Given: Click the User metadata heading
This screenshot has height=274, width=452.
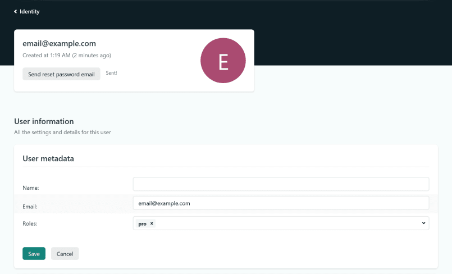Looking at the screenshot, I should pyautogui.click(x=48, y=158).
